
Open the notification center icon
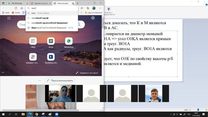[204, 114]
